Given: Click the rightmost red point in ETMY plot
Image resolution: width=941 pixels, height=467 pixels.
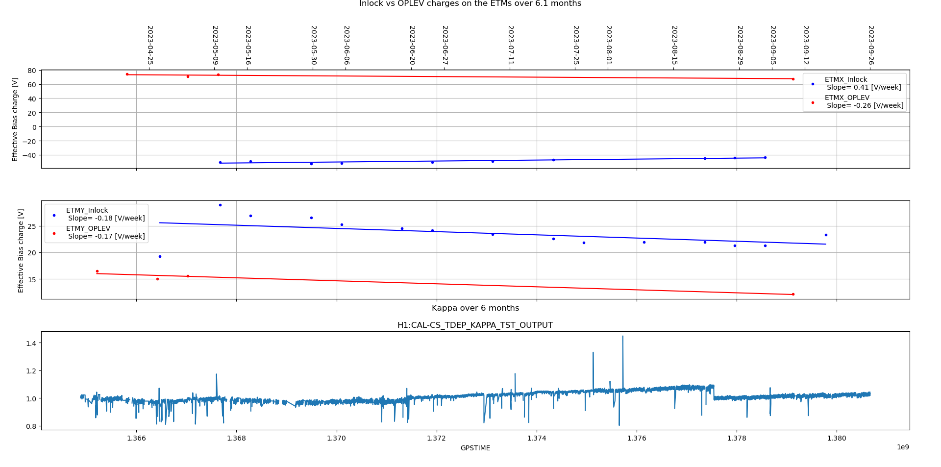Looking at the screenshot, I should point(793,294).
